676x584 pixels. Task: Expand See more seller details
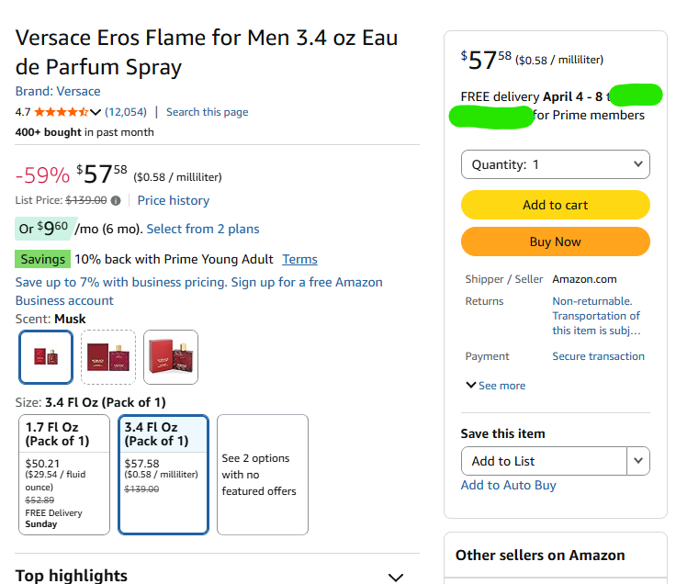tap(496, 386)
